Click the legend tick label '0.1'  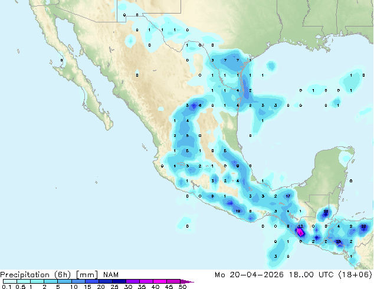click(6, 287)
